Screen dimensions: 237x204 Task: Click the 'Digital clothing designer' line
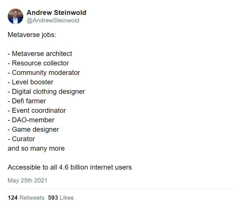point(47,92)
